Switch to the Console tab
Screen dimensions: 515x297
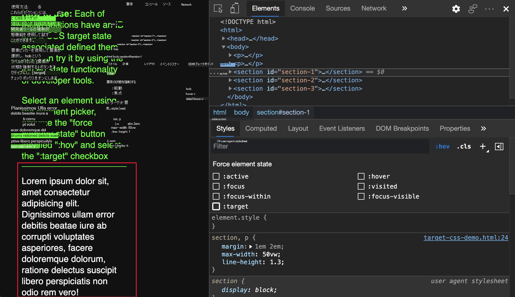[x=302, y=8]
